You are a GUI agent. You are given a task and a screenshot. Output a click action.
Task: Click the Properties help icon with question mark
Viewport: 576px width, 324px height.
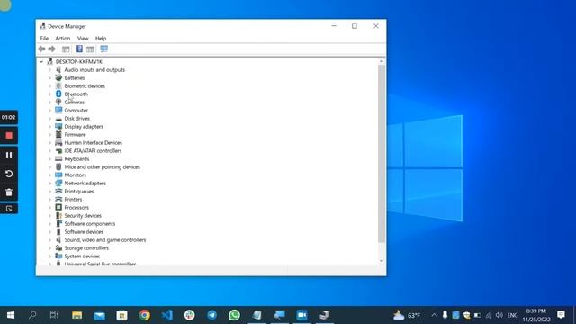point(79,49)
